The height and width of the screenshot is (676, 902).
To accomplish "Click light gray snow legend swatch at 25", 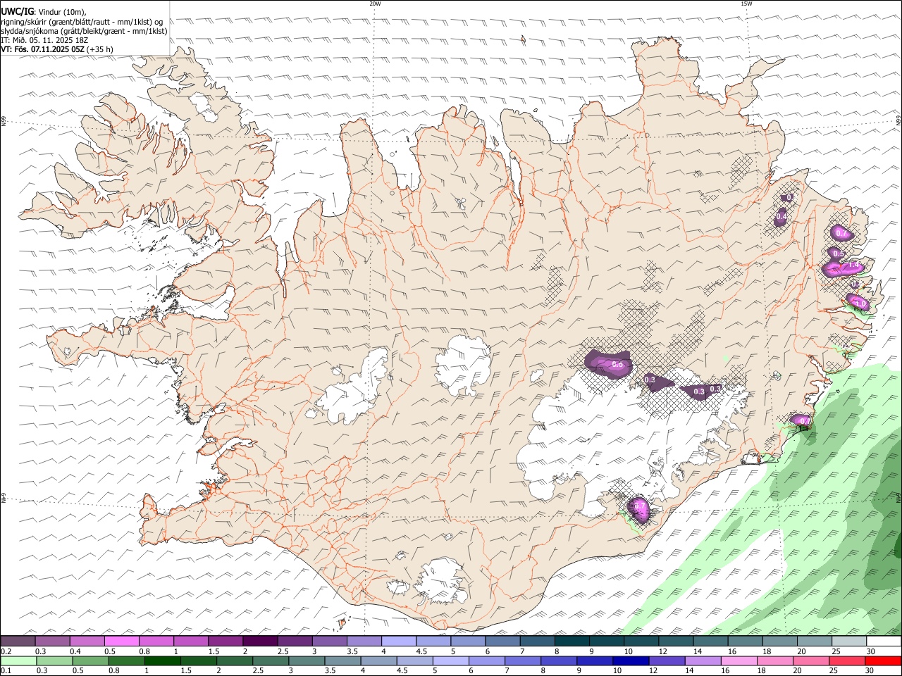I will (x=849, y=641).
